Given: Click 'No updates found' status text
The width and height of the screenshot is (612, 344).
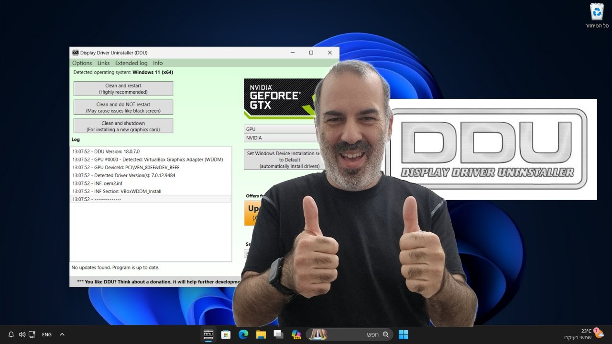Looking at the screenshot, I should pos(115,268).
